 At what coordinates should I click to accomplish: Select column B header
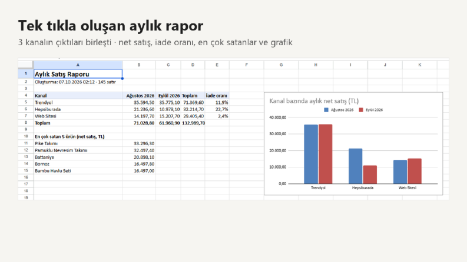click(x=139, y=65)
